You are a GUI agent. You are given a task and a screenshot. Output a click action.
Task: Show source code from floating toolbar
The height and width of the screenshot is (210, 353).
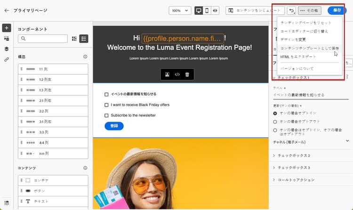pyautogui.click(x=177, y=75)
